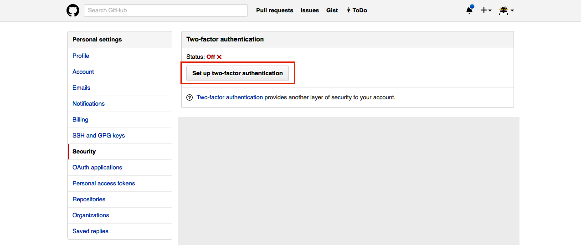
Task: Open Pull requests in top navigation
Action: (x=275, y=10)
